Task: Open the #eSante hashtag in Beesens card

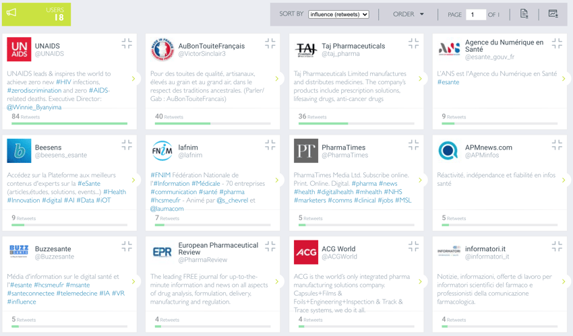Action: click(89, 184)
